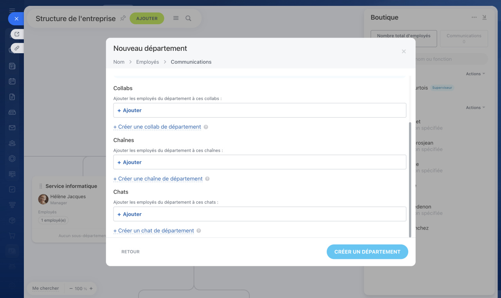The image size is (501, 298).
Task: Open search in the structure header
Action: [188, 18]
